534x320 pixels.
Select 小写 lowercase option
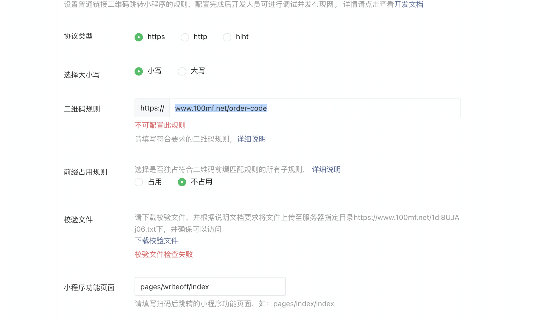(139, 71)
